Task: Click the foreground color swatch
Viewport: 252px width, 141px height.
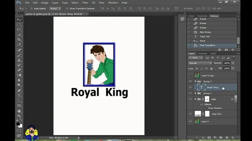Action: click(x=18, y=124)
